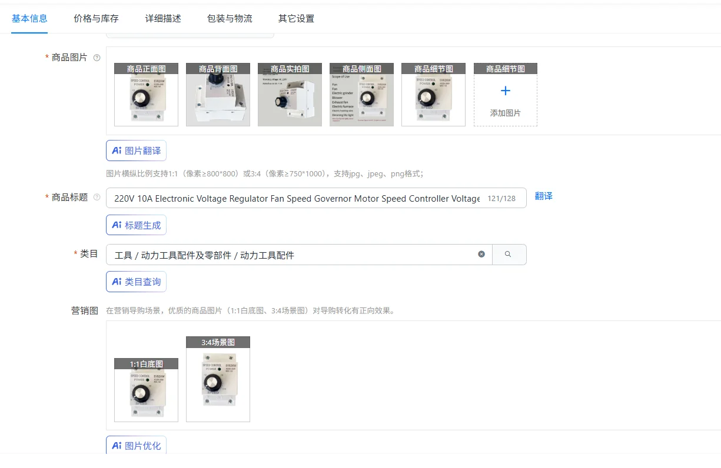Click the filled 商品细节图 thumbnail
Image resolution: width=721 pixels, height=468 pixels.
tap(433, 95)
